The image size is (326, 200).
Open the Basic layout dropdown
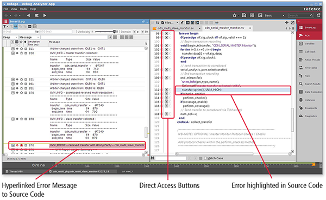(x=274, y=15)
